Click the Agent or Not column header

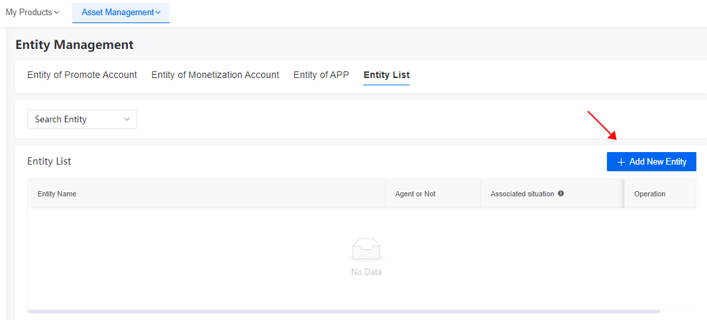pyautogui.click(x=415, y=194)
